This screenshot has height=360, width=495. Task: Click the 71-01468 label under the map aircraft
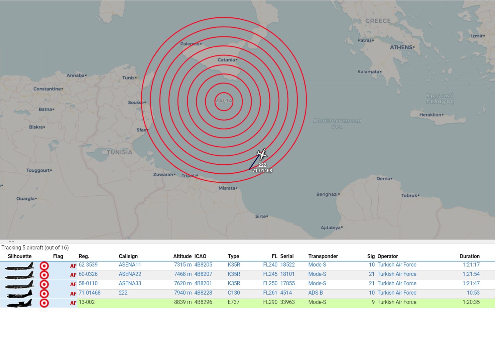pos(262,171)
